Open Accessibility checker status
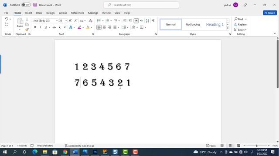 coord(79,146)
